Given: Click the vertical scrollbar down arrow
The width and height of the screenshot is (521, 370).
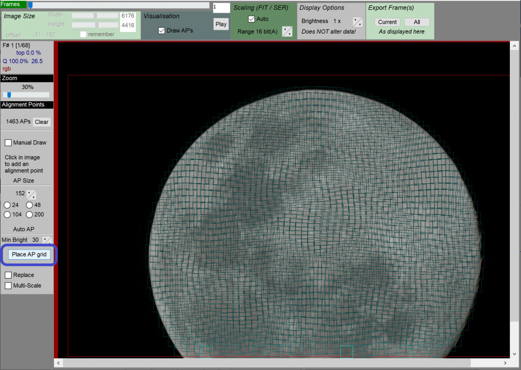Looking at the screenshot, I should [x=514, y=354].
